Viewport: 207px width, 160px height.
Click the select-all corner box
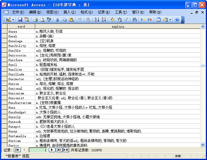pyautogui.click(x=4, y=26)
